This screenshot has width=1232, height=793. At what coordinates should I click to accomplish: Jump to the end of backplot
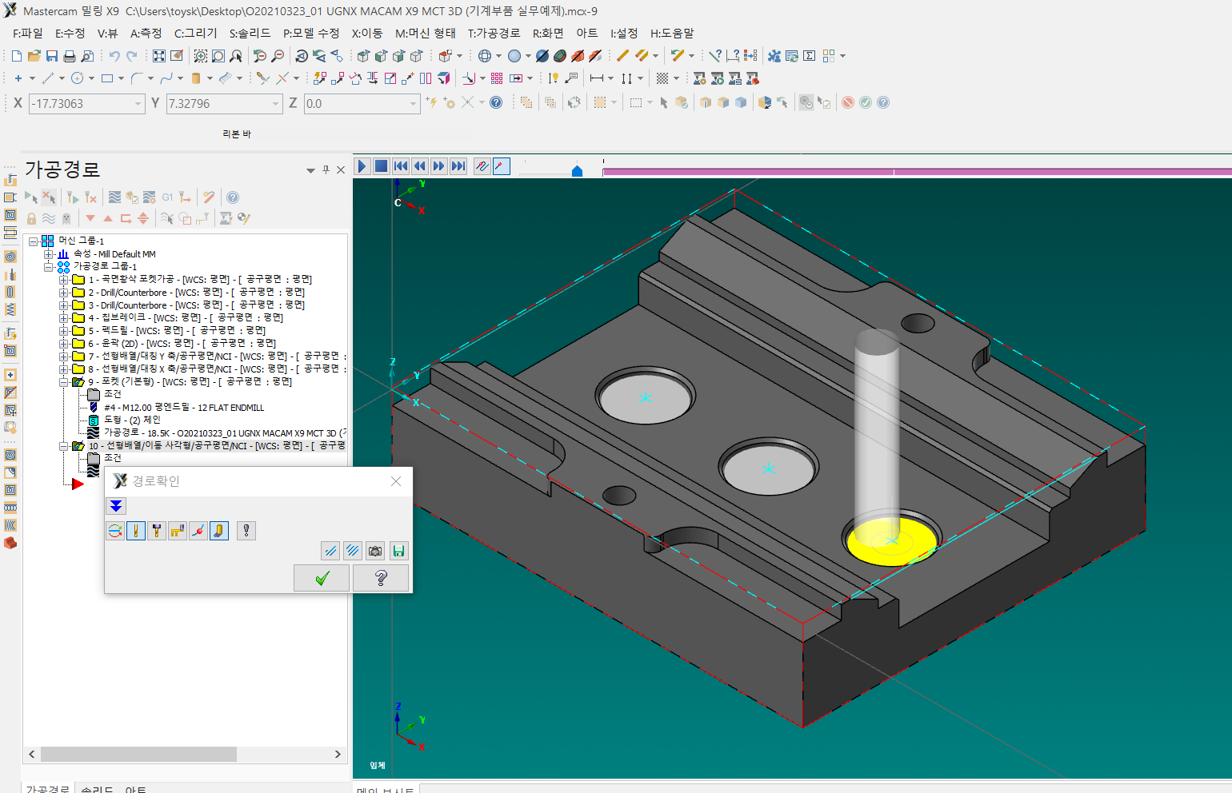(x=458, y=166)
